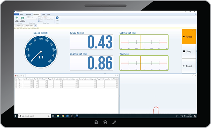
Task: Switch to the Chart ribbon tab
Action: pos(43,14)
